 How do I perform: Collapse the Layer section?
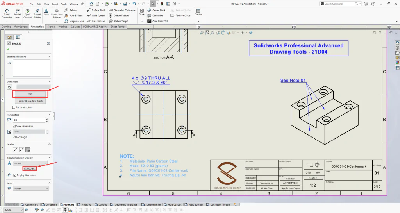click(50, 183)
